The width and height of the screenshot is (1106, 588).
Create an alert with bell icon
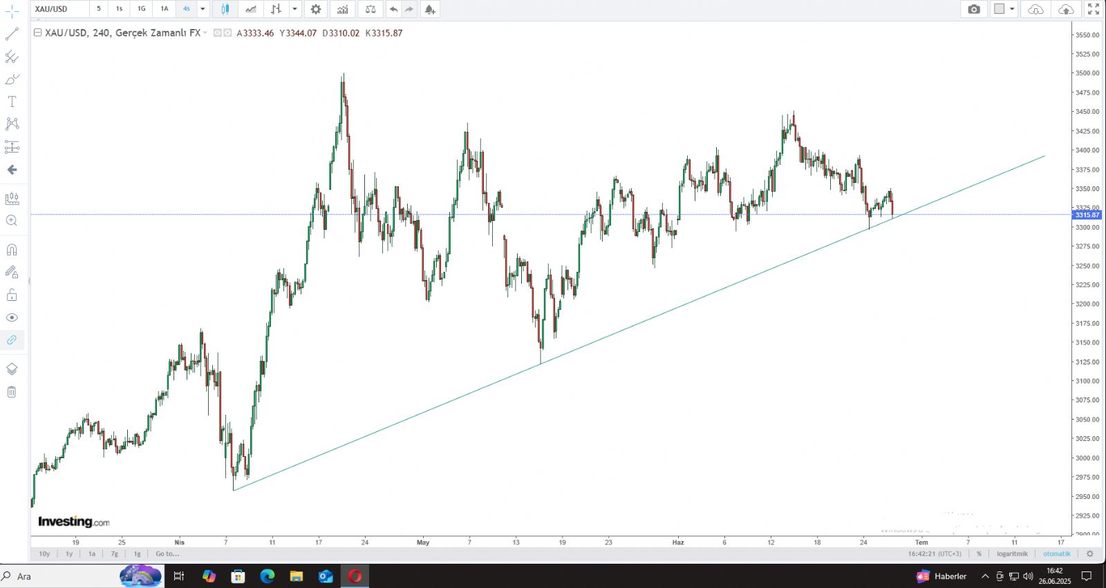(430, 9)
